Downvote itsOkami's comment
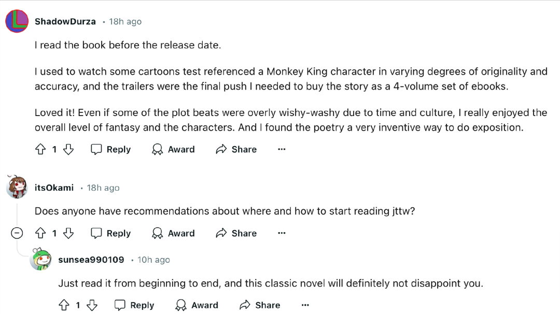The image size is (560, 314). click(x=68, y=233)
